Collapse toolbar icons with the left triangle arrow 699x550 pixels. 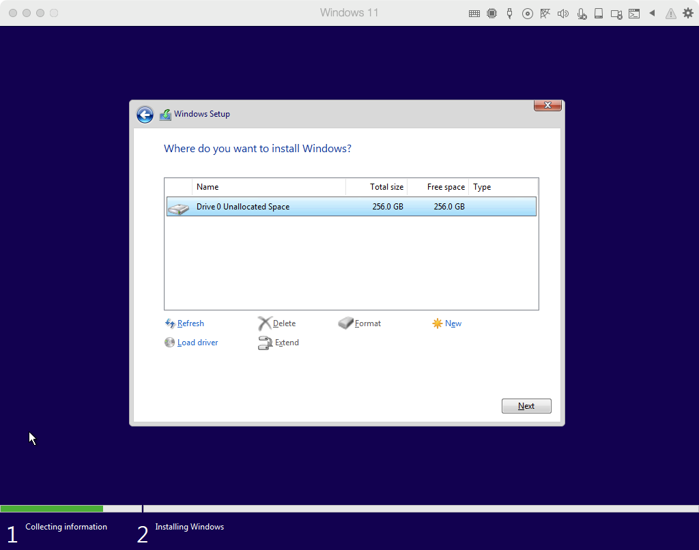pyautogui.click(x=652, y=13)
